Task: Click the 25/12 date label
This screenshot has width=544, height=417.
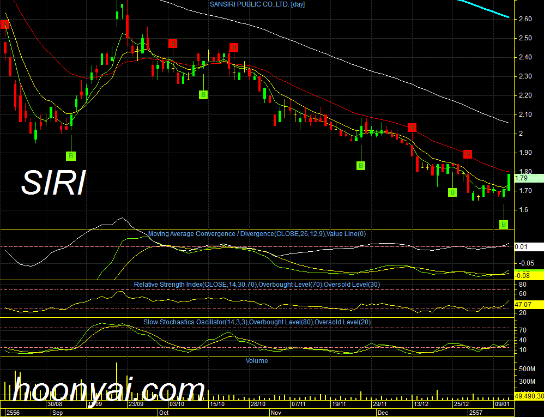Action: pos(462,404)
